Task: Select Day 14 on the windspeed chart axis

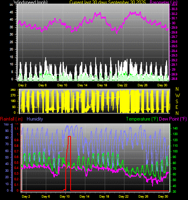Action: [82, 85]
